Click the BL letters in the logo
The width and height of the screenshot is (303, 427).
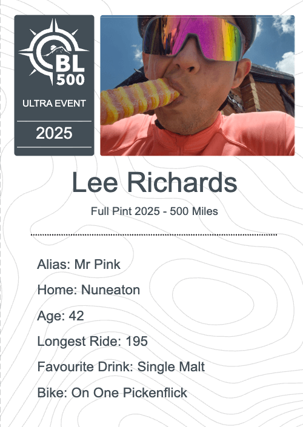tap(70, 64)
